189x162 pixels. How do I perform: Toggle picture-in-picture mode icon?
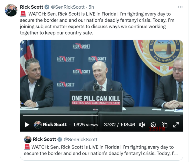tap(165, 125)
